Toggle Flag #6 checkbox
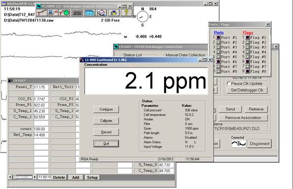Viewport: 293px width, 189px height. click(248, 61)
